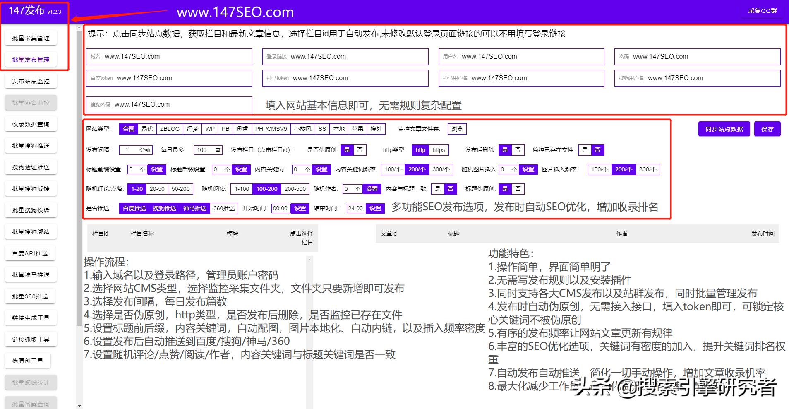Click the 同步站点数据 button
The width and height of the screenshot is (789, 409).
(x=723, y=129)
